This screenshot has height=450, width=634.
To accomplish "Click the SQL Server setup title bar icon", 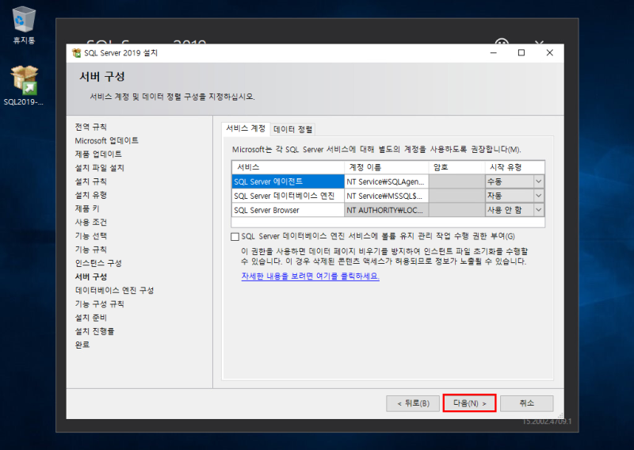I will coord(76,53).
